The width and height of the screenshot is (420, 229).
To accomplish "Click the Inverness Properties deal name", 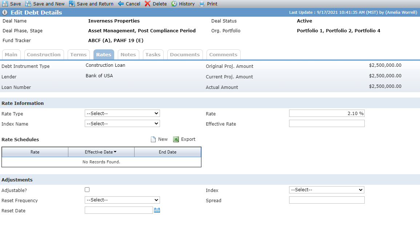I will (x=114, y=21).
